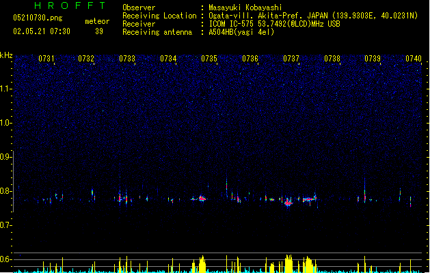Click the tall vertical echo streak before 0739
This screenshot has height=273, width=430.
pos(365,190)
